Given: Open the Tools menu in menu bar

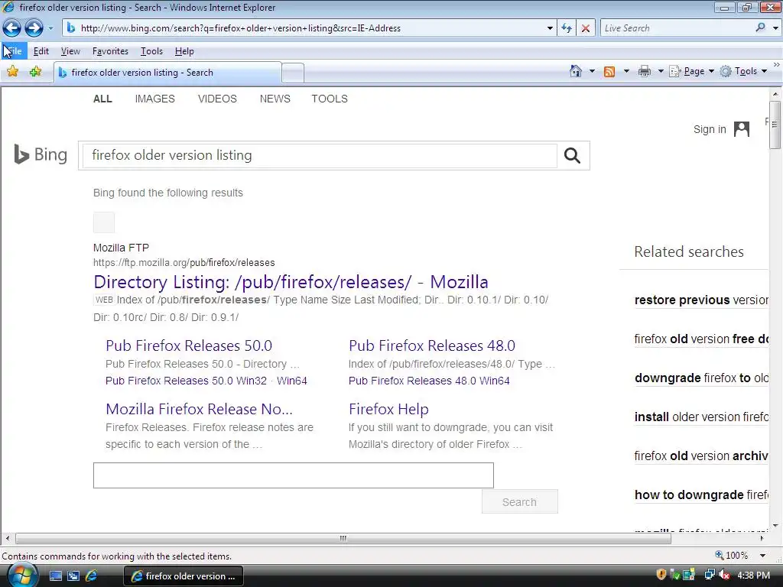Looking at the screenshot, I should (152, 51).
